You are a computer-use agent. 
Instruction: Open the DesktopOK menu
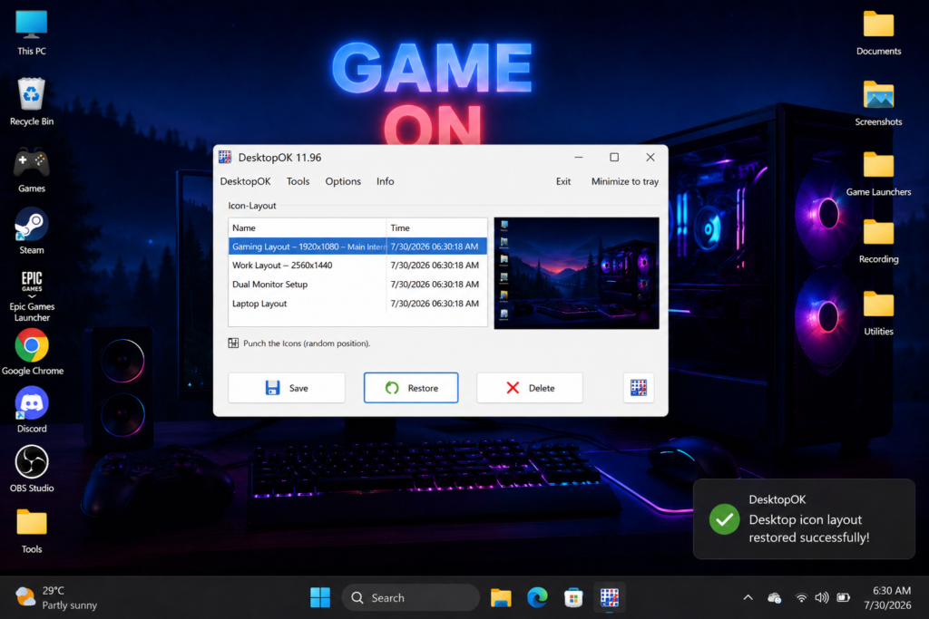tap(245, 181)
